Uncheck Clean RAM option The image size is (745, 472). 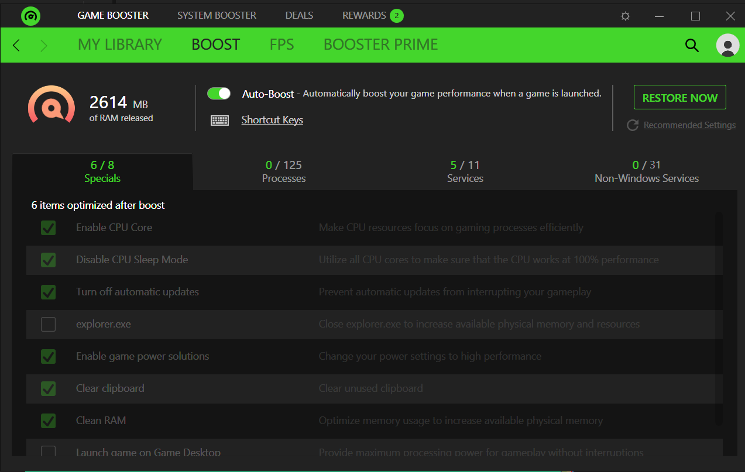[49, 421]
